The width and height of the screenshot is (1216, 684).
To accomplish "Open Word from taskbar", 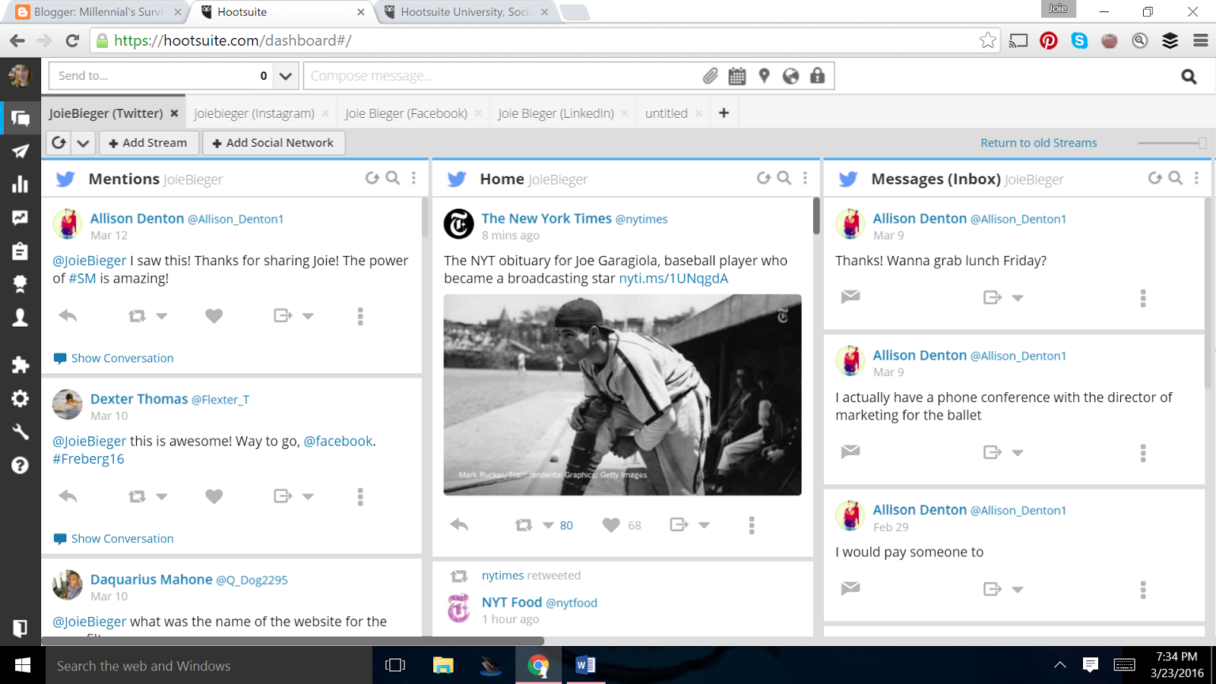I will pyautogui.click(x=585, y=666).
